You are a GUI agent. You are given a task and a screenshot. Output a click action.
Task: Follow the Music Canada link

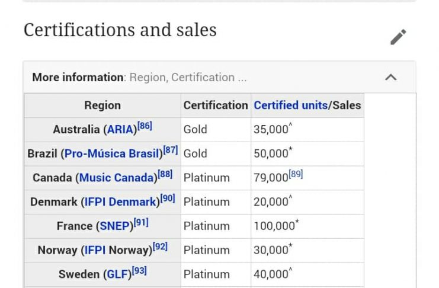pos(117,178)
